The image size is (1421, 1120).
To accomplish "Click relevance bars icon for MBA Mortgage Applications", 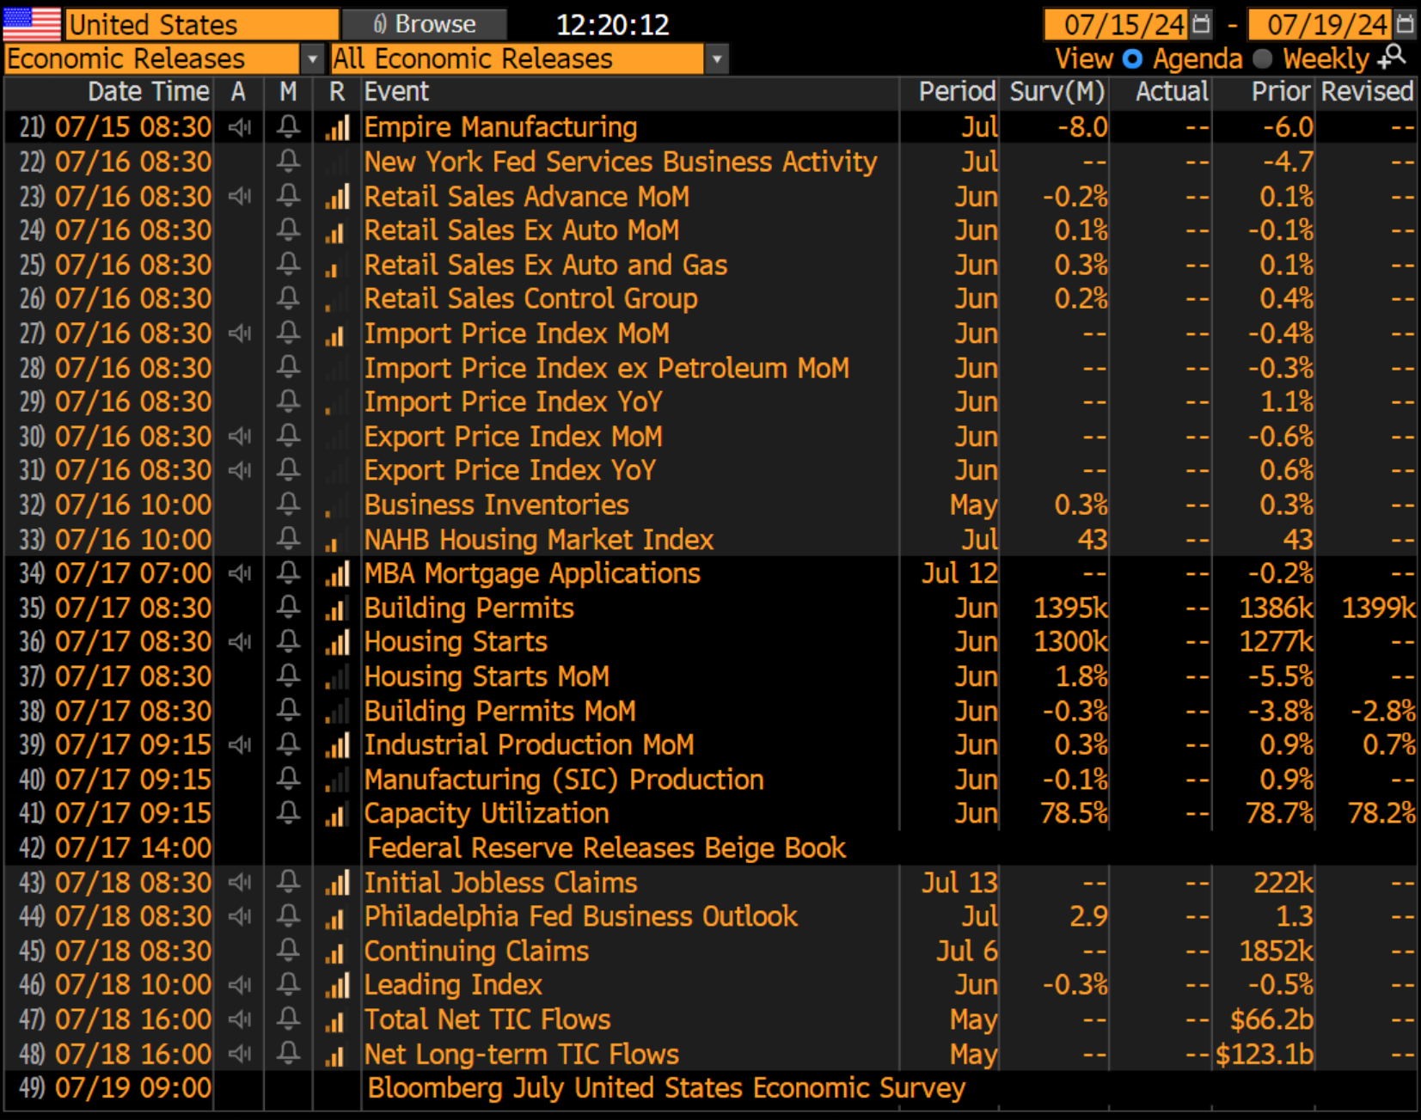I will click(337, 574).
